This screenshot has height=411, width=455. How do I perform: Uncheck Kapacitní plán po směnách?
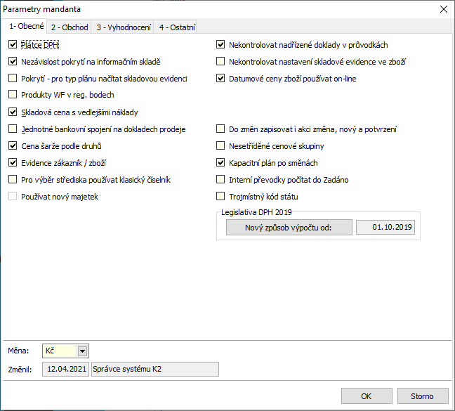coord(220,162)
